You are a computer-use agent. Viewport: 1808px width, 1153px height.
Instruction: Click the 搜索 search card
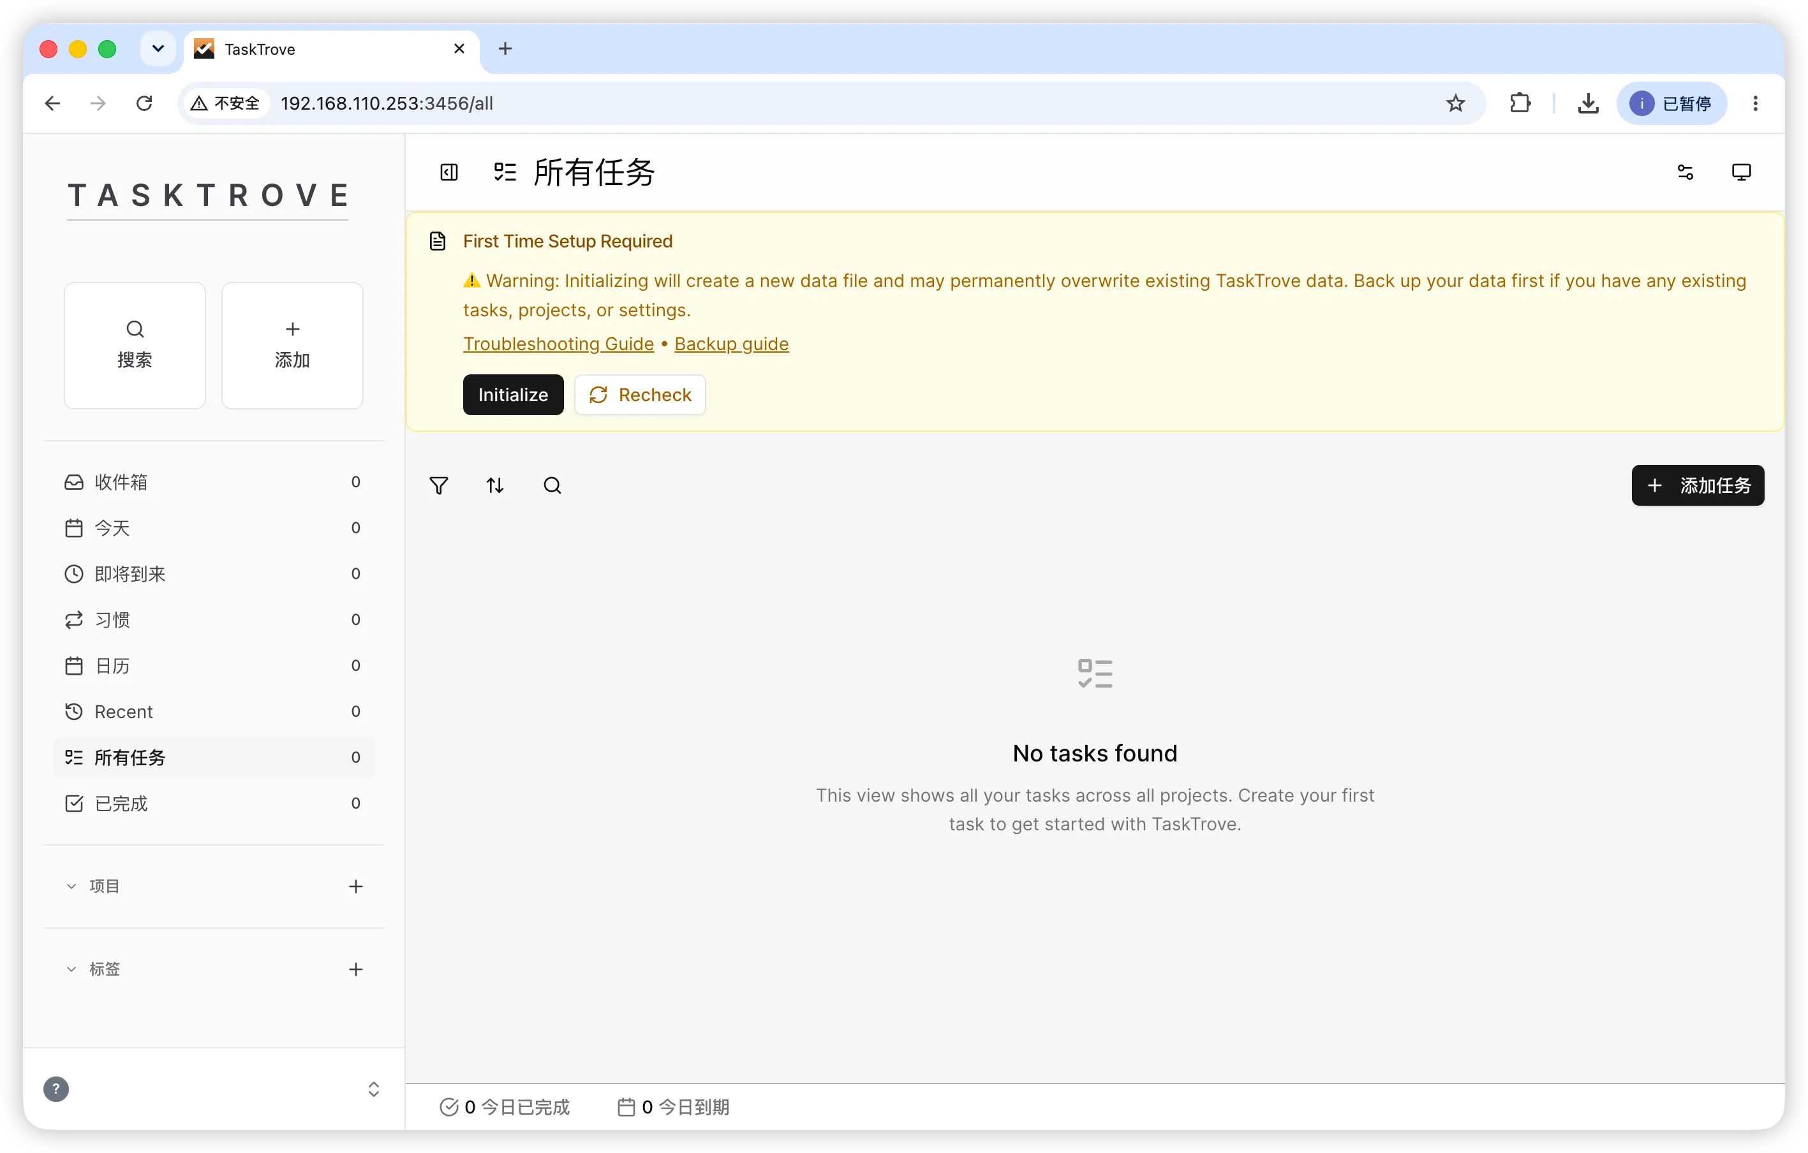pos(135,345)
